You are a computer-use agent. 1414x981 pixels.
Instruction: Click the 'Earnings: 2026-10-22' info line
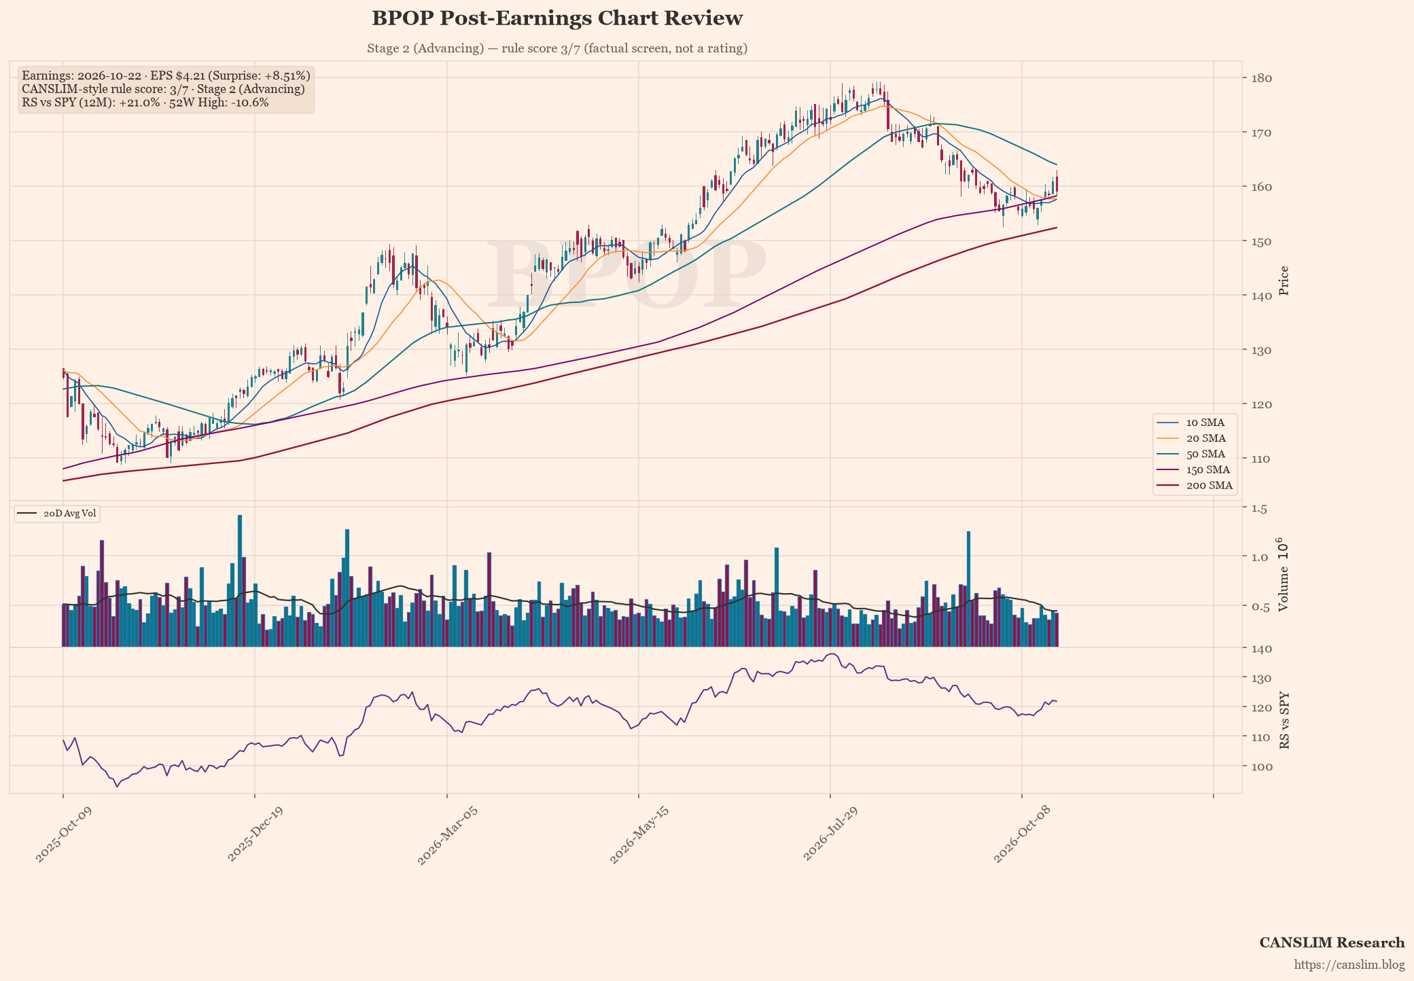coord(166,75)
